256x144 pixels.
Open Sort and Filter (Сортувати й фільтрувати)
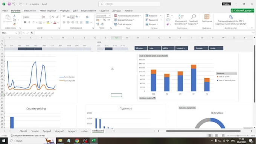(x=181, y=20)
